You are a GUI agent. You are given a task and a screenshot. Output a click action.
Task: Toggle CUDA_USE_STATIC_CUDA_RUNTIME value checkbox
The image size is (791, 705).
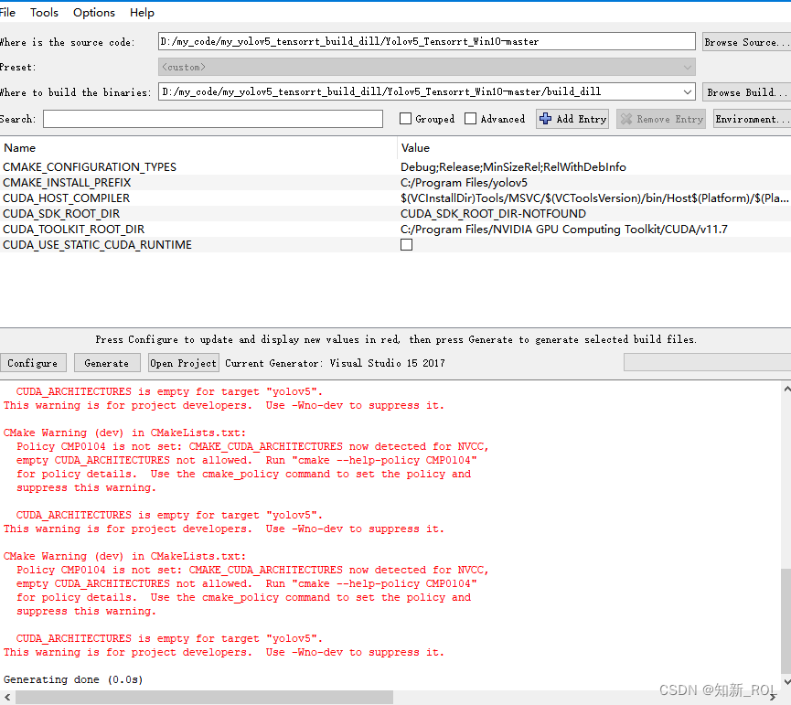[x=406, y=244]
